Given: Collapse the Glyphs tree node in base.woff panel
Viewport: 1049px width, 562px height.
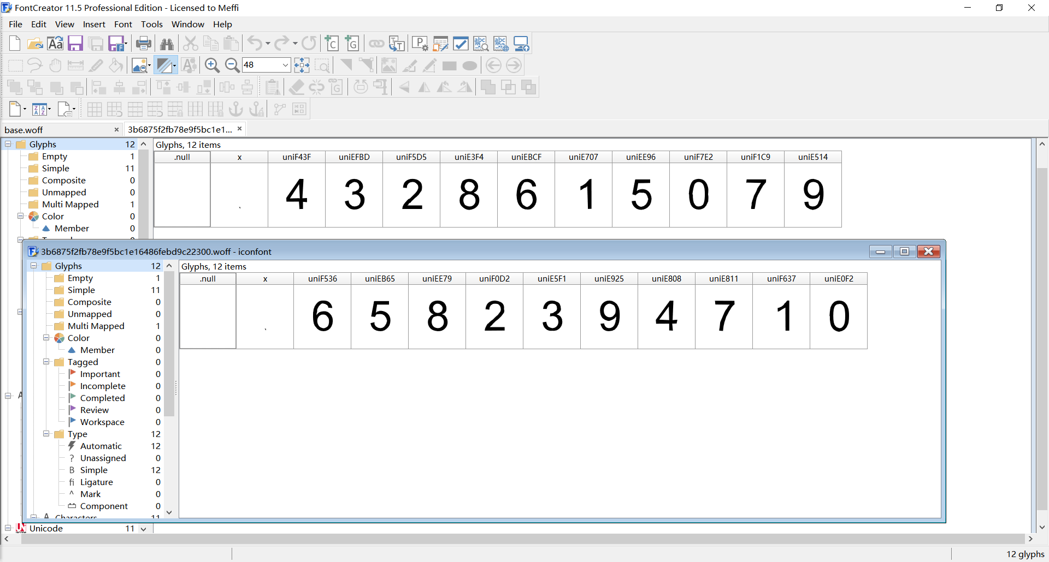Looking at the screenshot, I should tap(8, 144).
